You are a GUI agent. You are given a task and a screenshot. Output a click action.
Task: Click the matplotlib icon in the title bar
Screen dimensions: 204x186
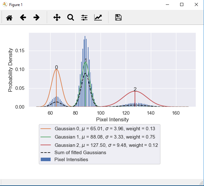(5, 5)
